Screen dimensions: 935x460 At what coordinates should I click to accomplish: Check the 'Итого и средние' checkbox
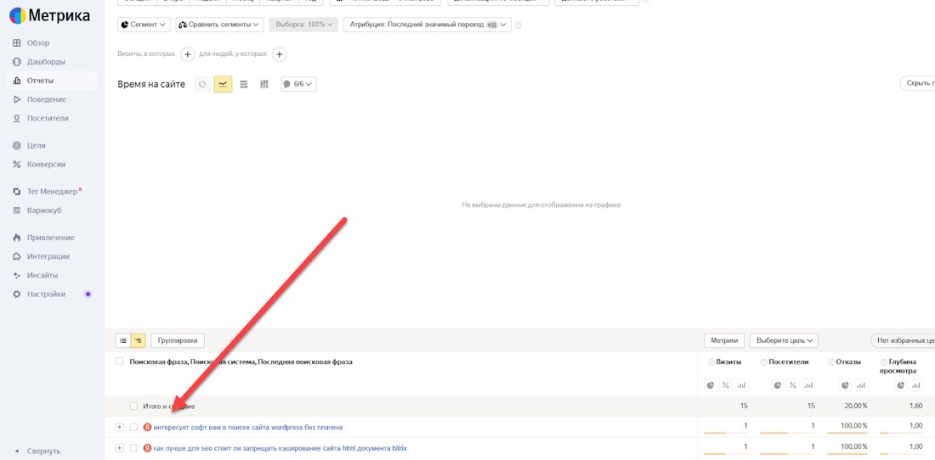133,407
